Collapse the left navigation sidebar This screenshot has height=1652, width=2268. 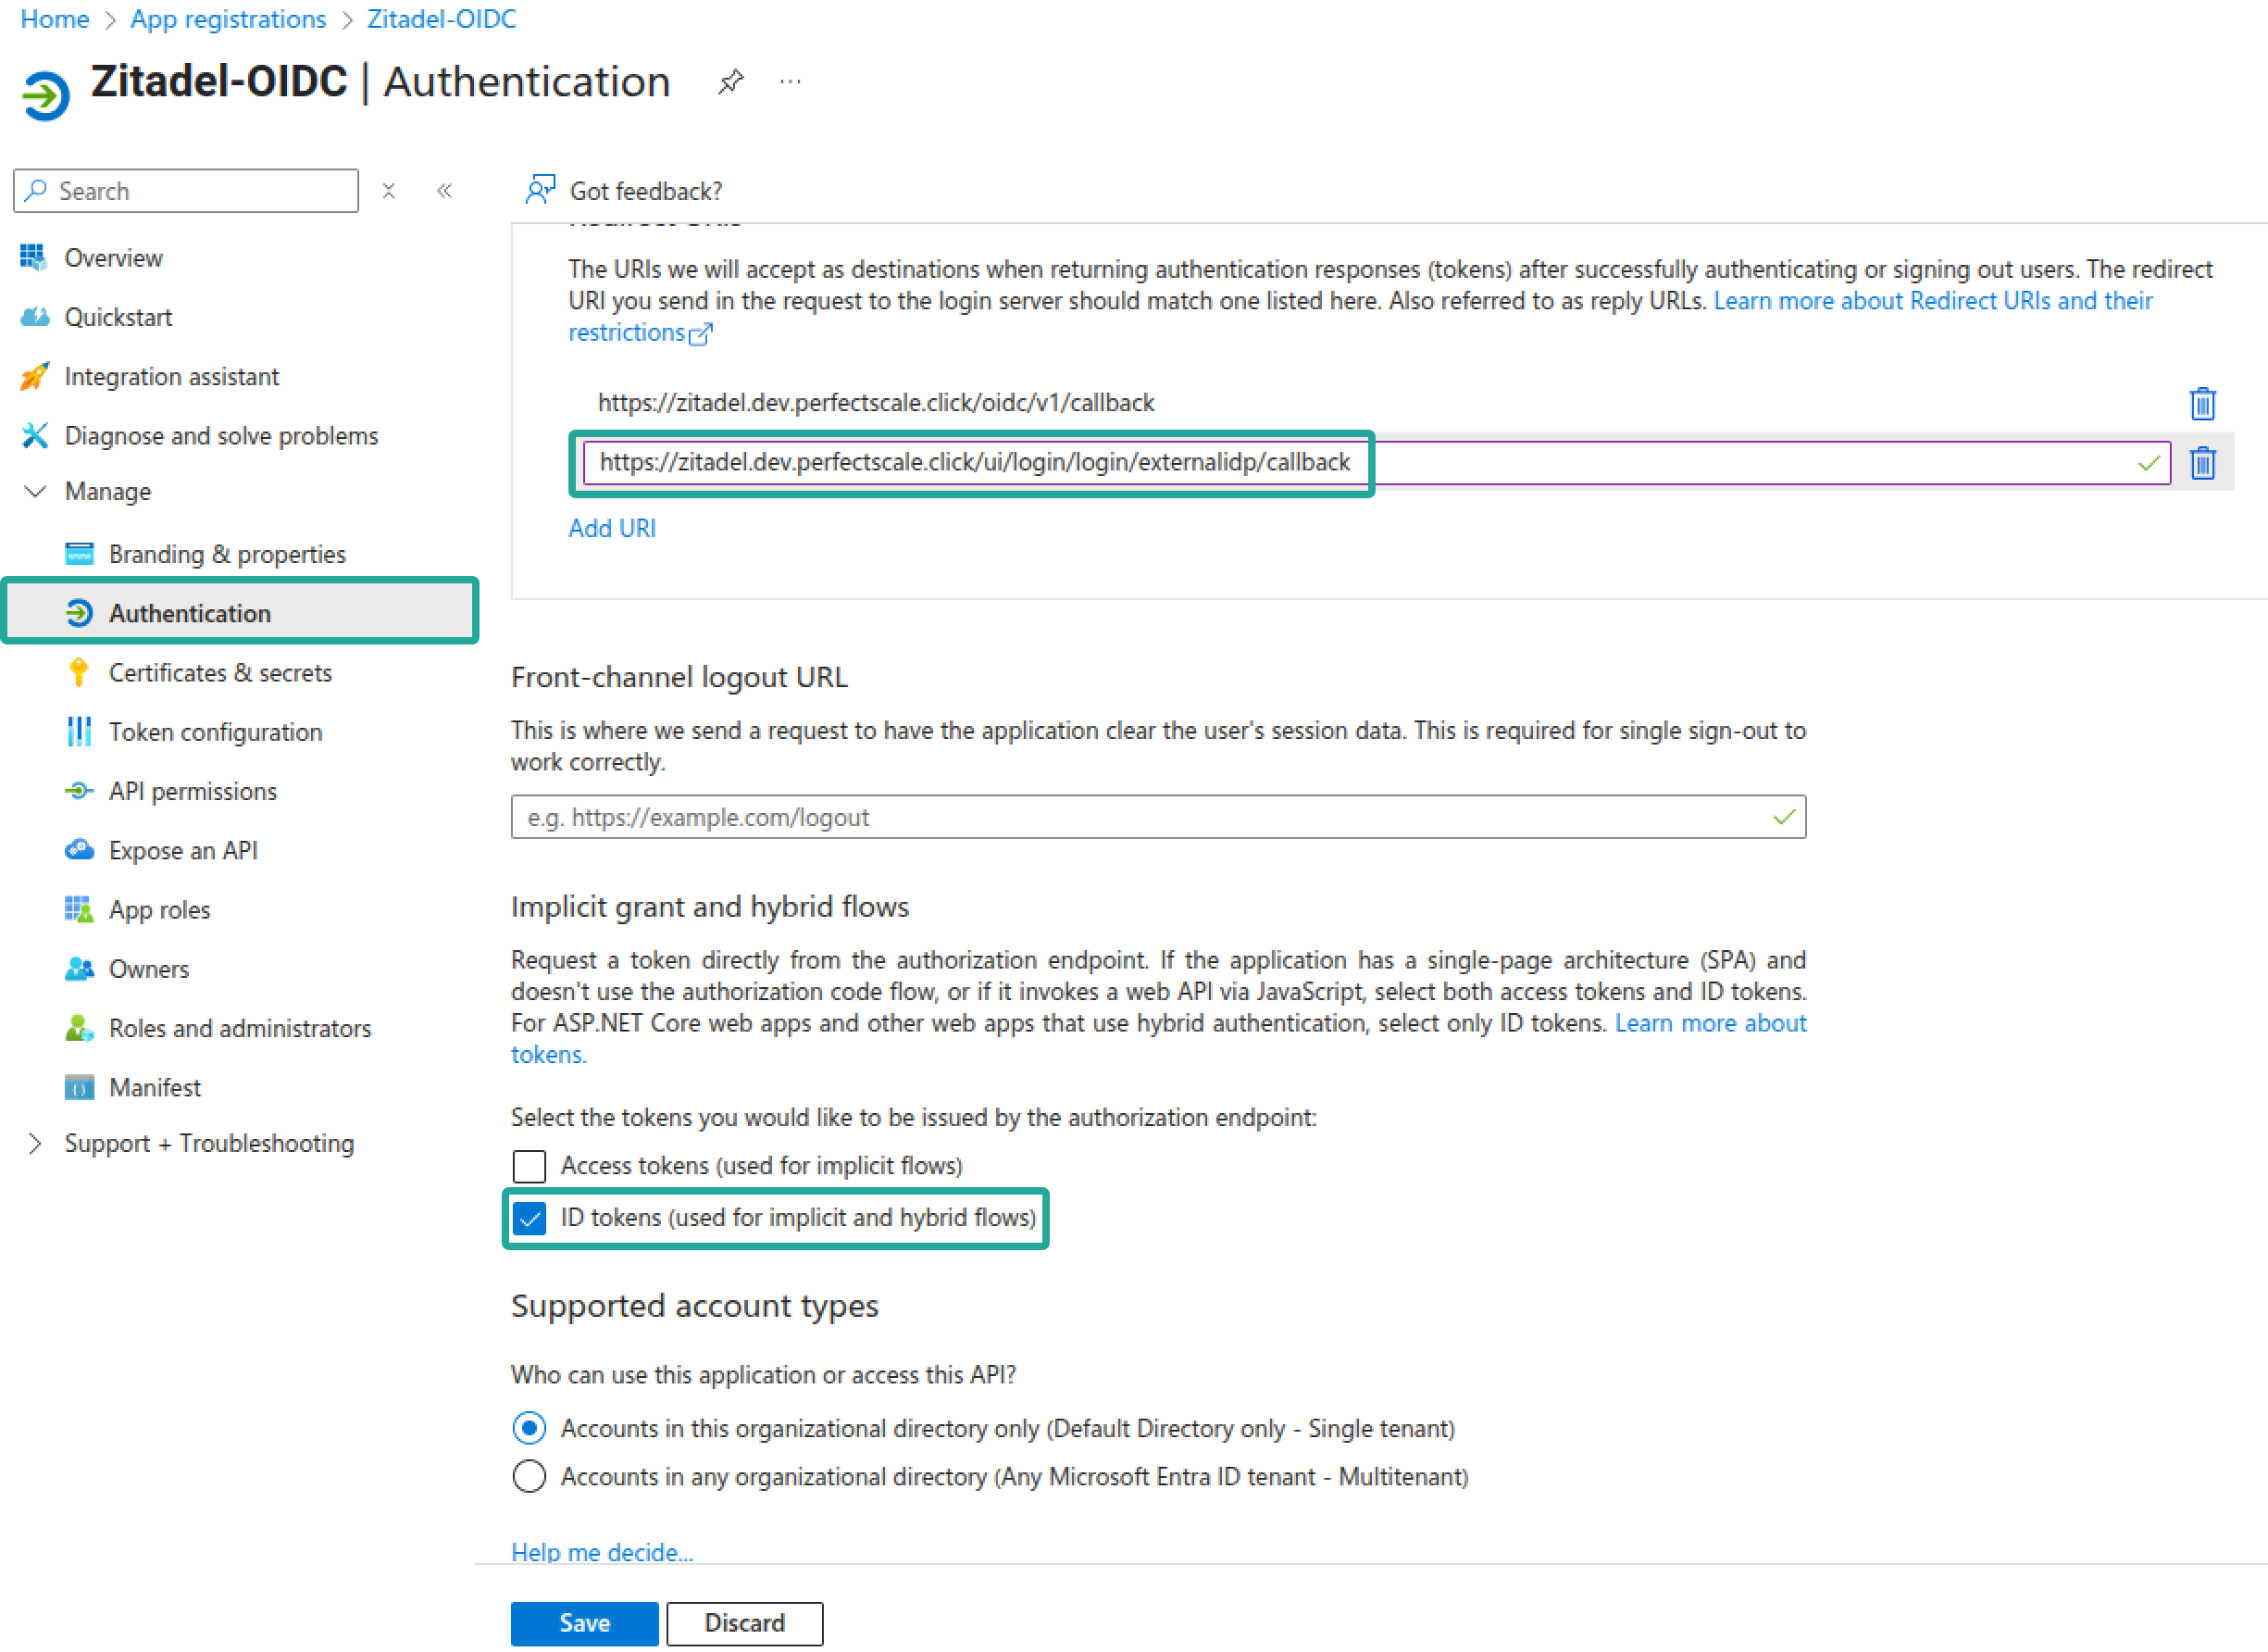(445, 190)
